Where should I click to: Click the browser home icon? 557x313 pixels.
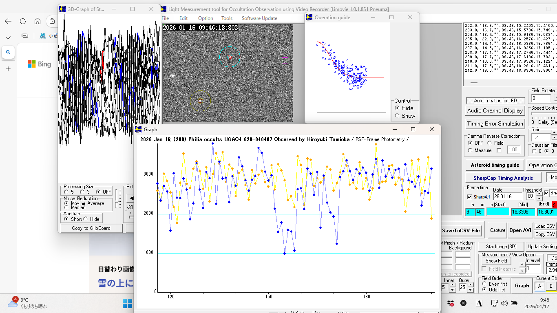[38, 21]
